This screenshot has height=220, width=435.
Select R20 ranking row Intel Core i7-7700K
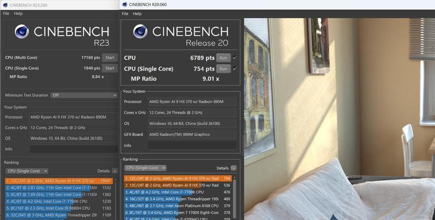178,192
